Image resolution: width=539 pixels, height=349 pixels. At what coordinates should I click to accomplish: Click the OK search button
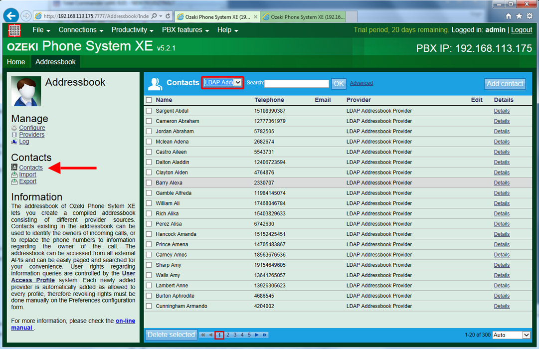[339, 84]
